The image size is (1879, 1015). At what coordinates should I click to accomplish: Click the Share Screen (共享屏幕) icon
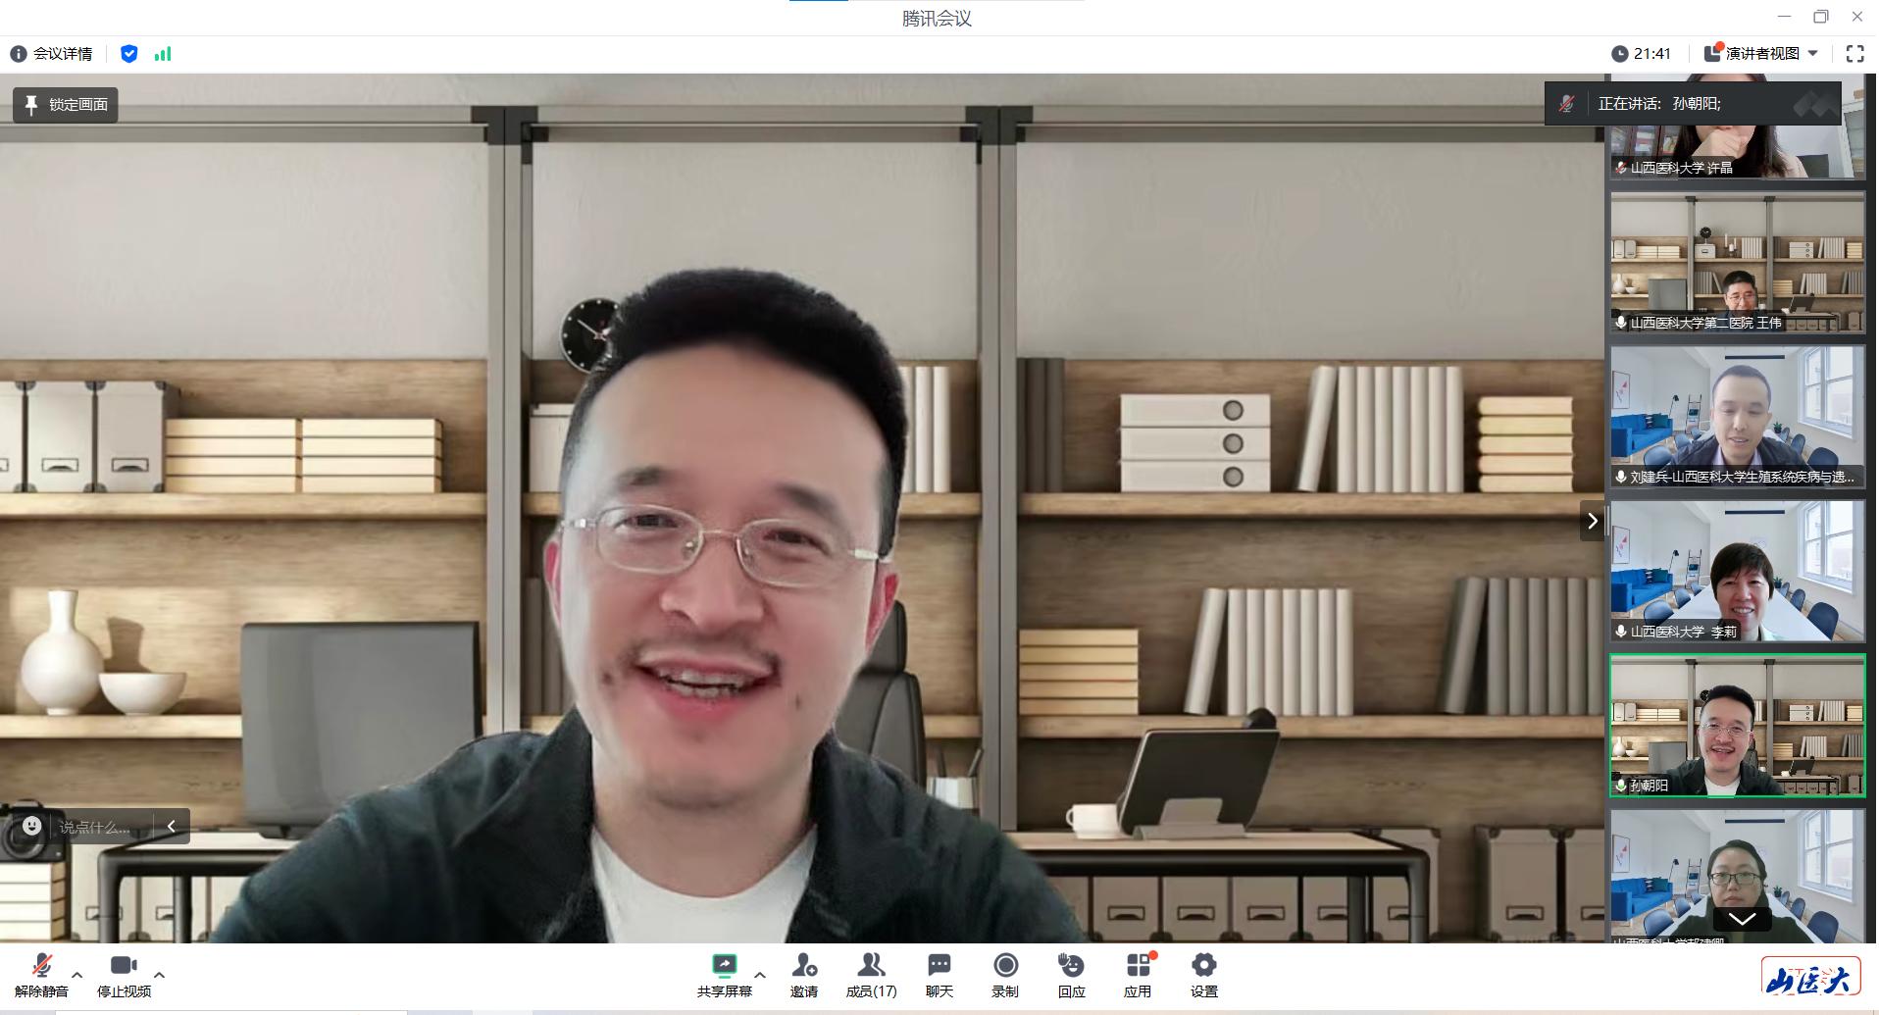click(x=724, y=967)
